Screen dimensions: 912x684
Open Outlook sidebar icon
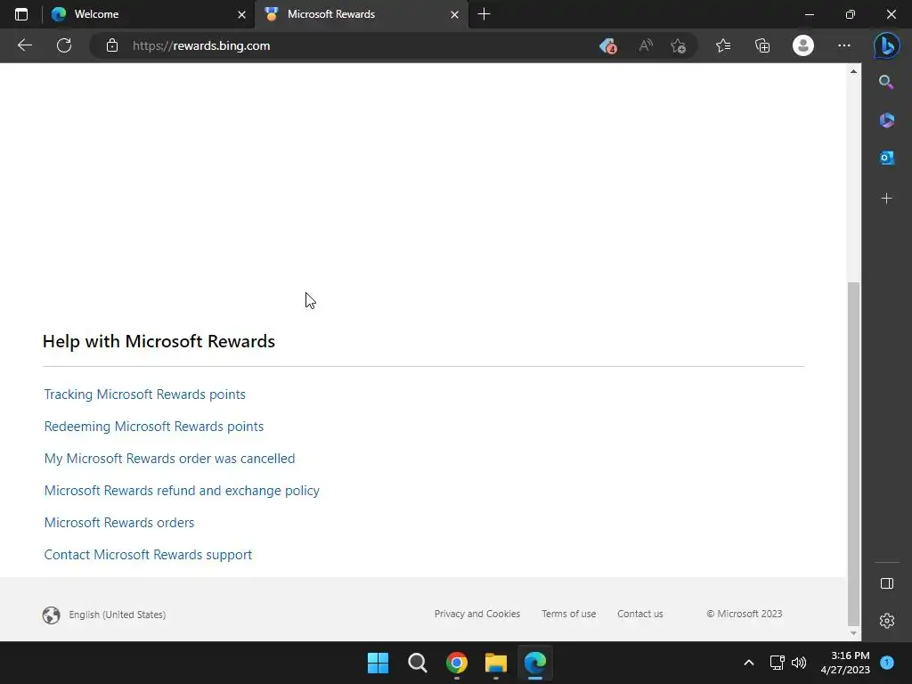[x=886, y=158]
